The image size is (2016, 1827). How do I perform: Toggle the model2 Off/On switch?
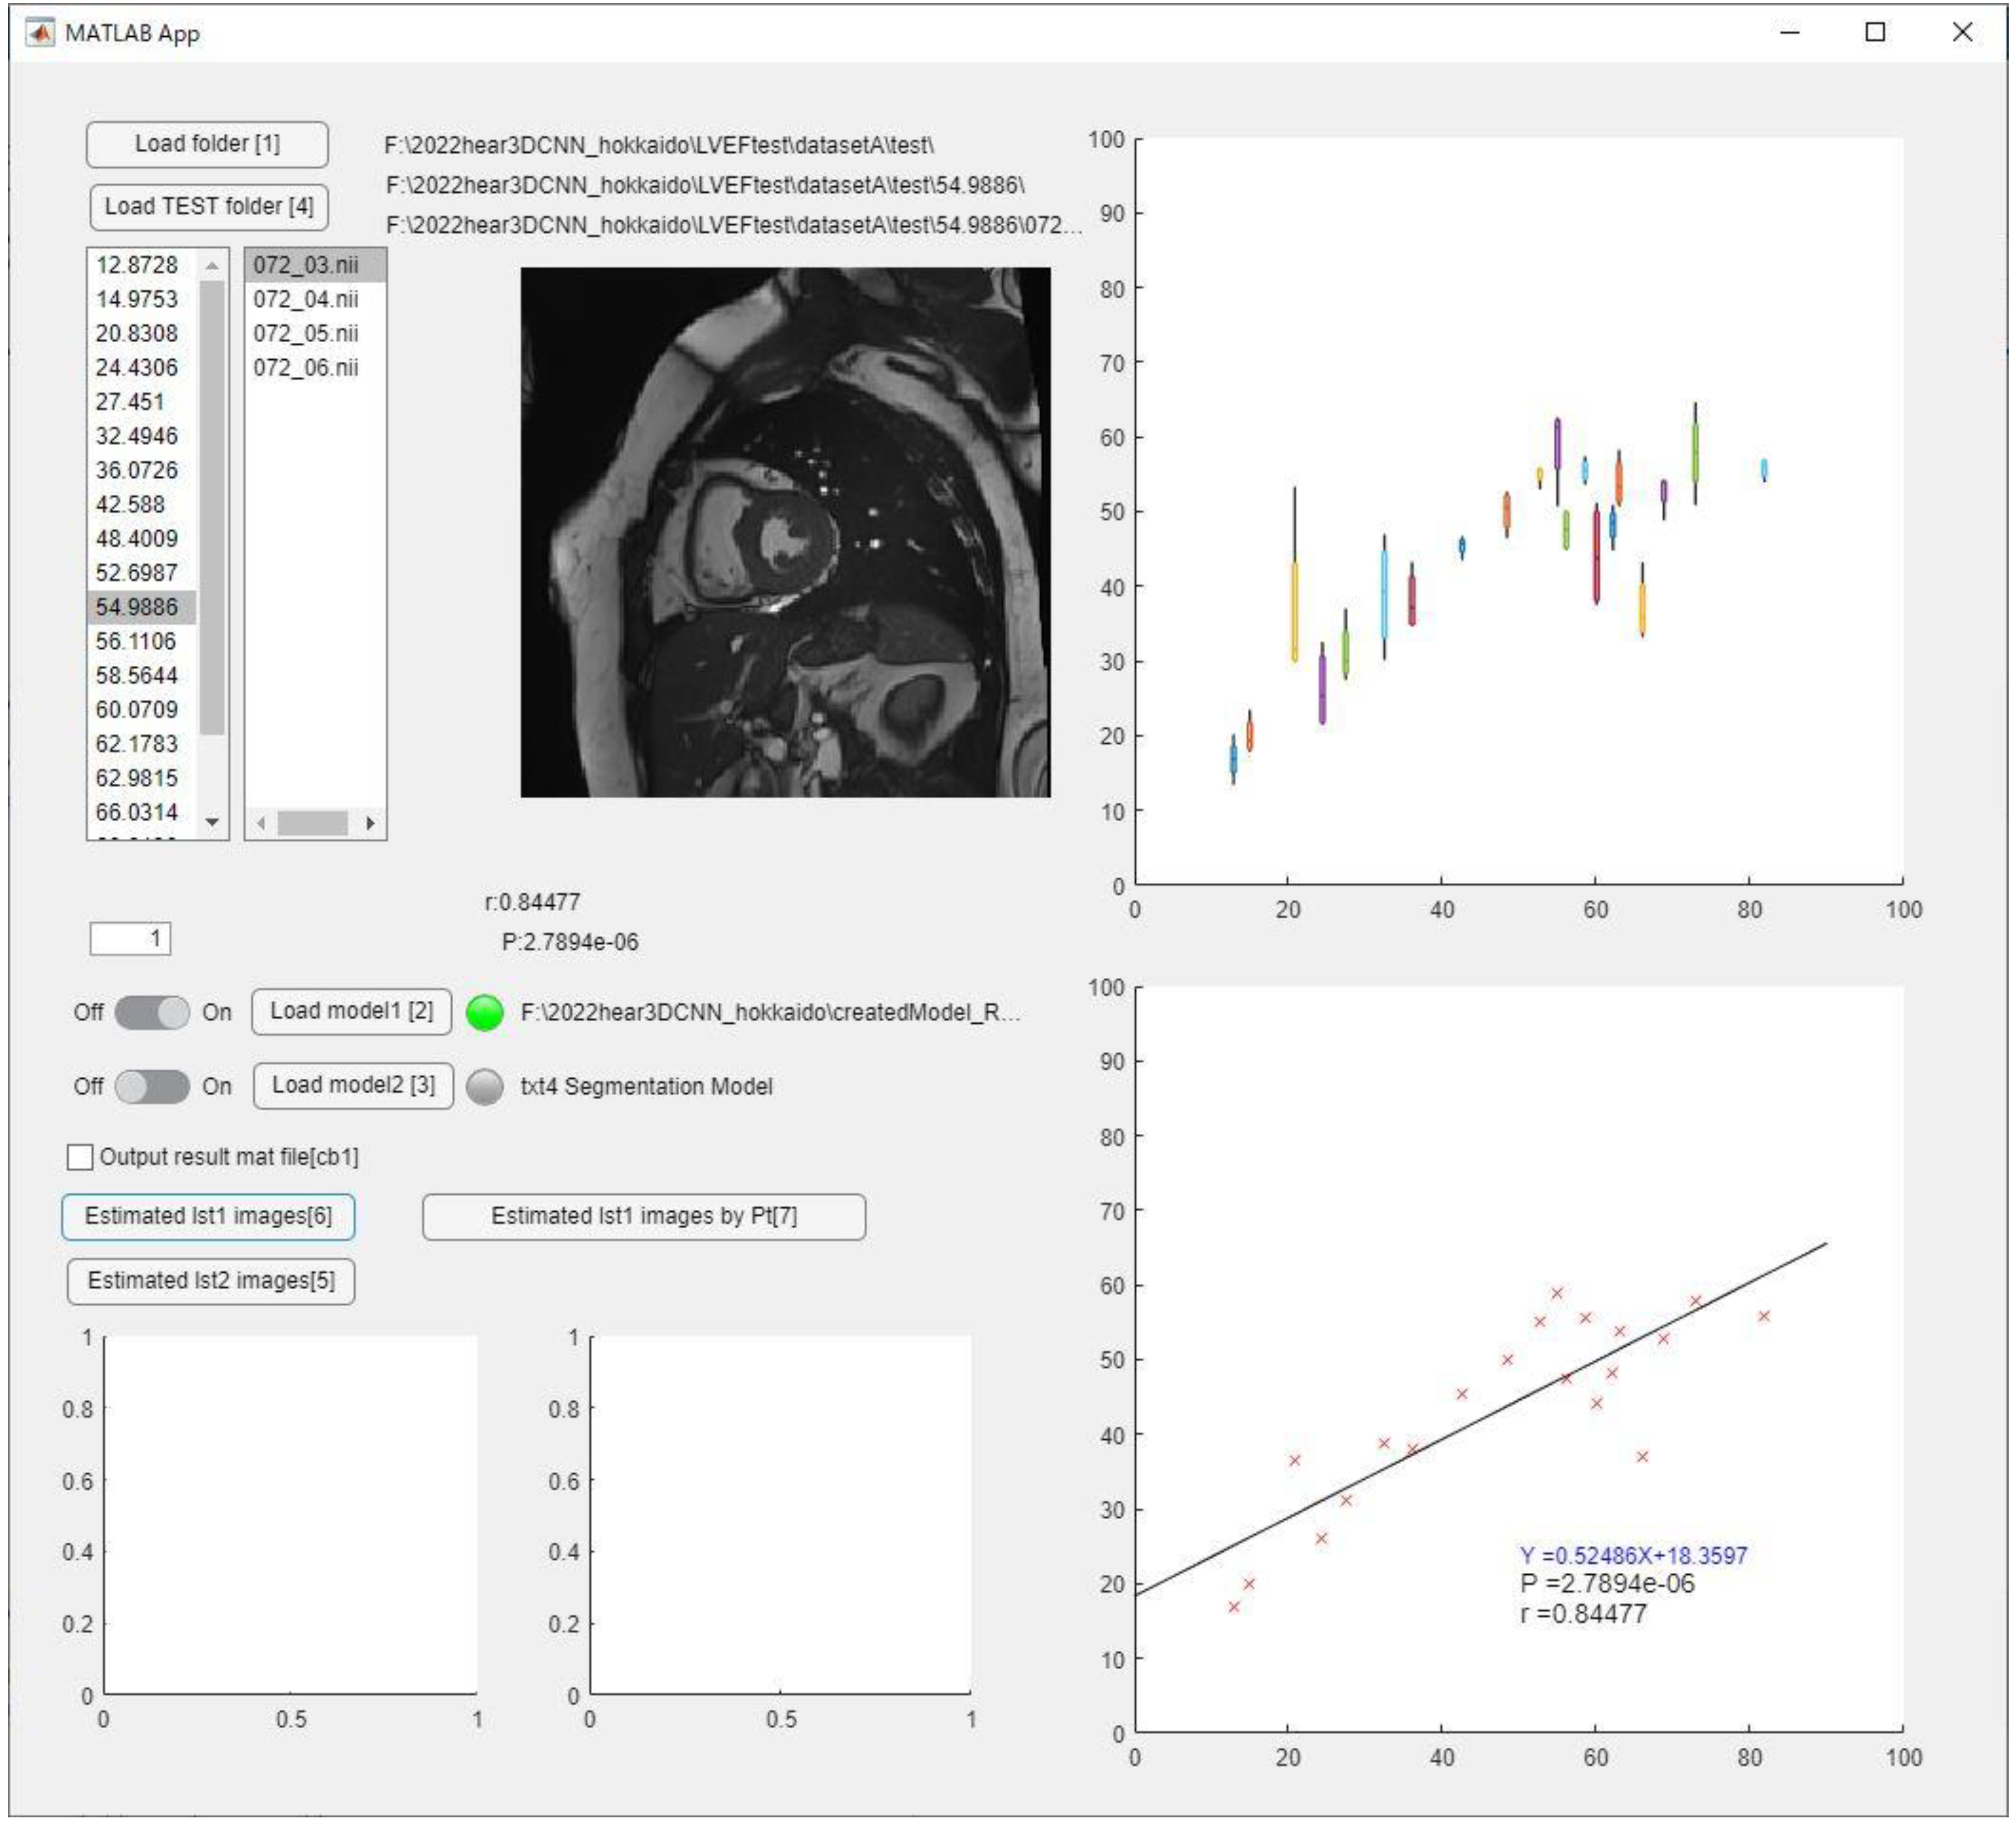click(x=152, y=1086)
